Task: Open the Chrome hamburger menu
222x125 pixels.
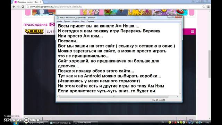Action: tap(208, 7)
